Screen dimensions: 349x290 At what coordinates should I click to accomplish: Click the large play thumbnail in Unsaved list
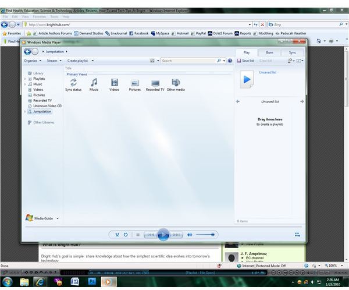coord(247,79)
